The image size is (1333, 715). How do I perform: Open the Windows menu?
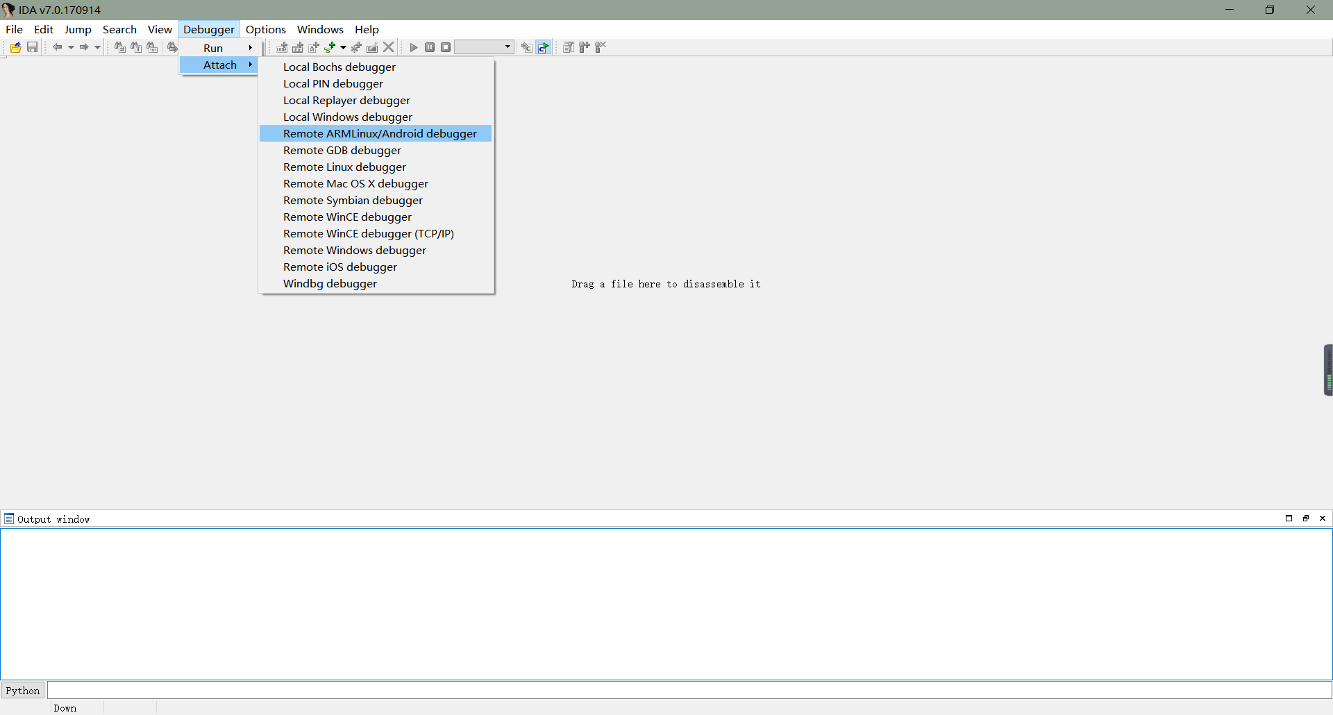(320, 29)
